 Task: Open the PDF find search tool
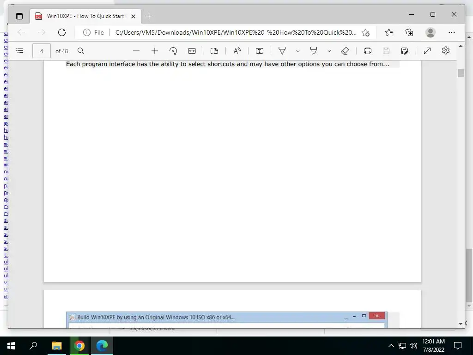[80, 51]
